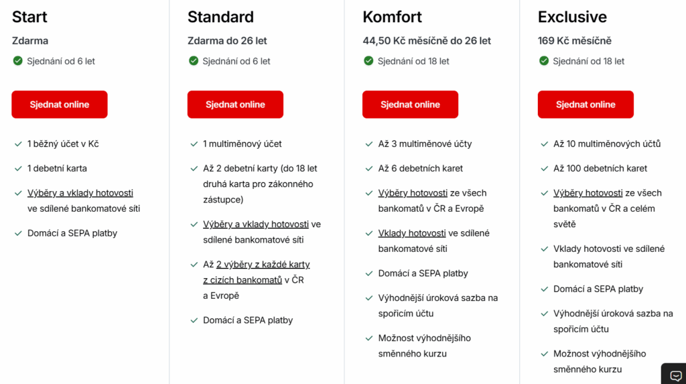
Task: Click checkmark beside 'Až 100 debetních karet'
Action: [544, 169]
